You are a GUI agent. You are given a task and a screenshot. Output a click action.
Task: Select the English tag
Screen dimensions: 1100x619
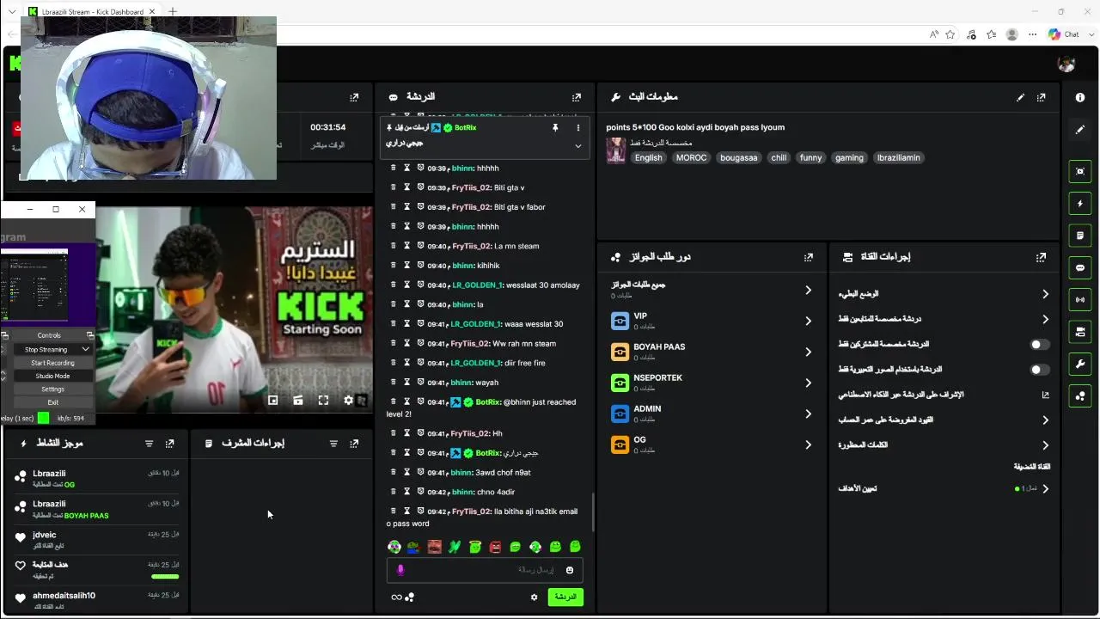[648, 158]
